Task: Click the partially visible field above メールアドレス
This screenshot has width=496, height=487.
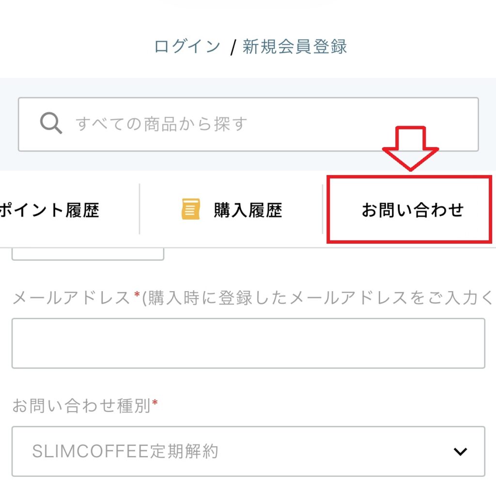Action: [87, 251]
